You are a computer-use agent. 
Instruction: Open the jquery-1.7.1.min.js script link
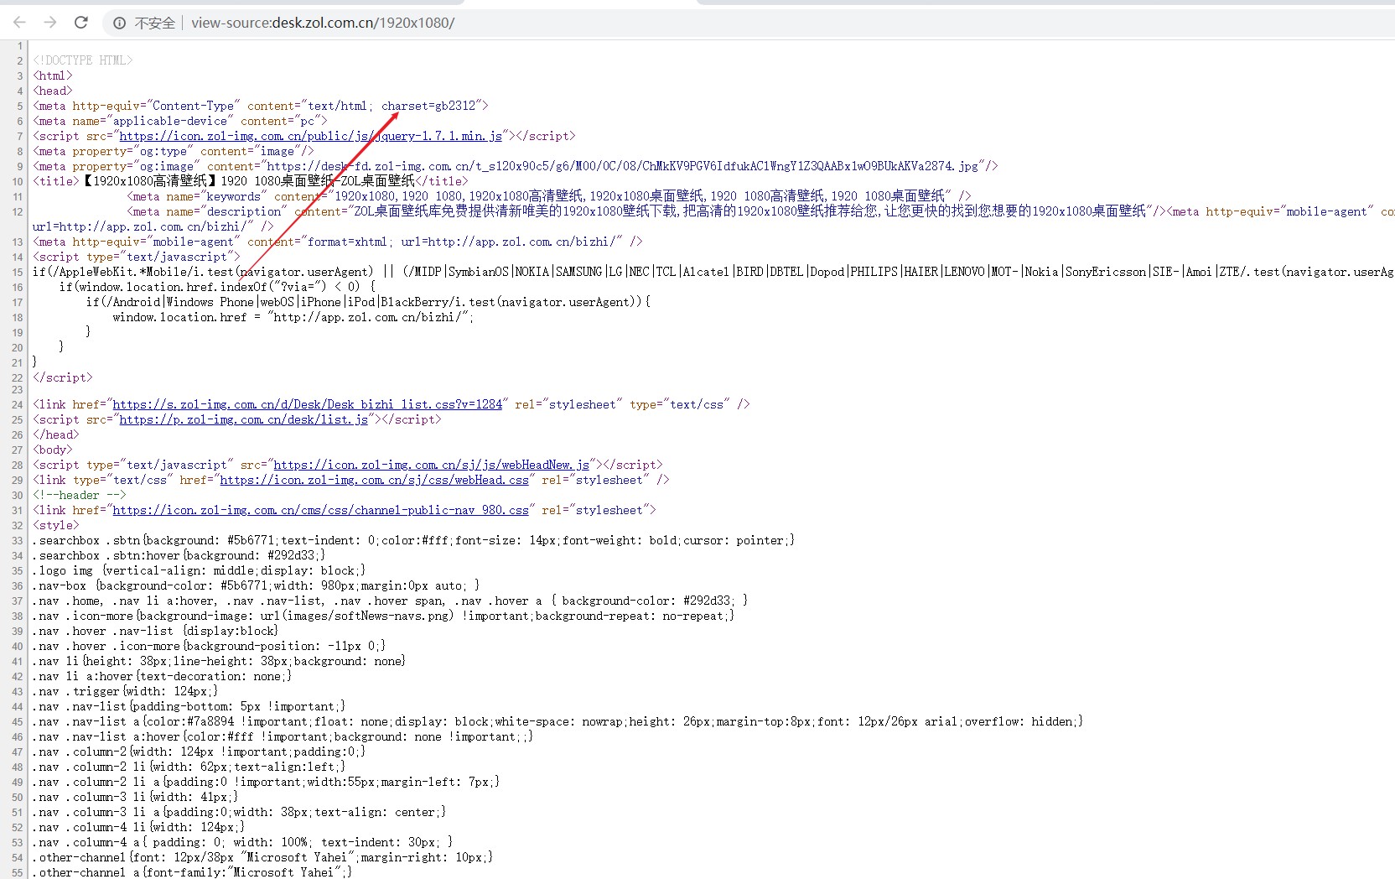click(310, 136)
